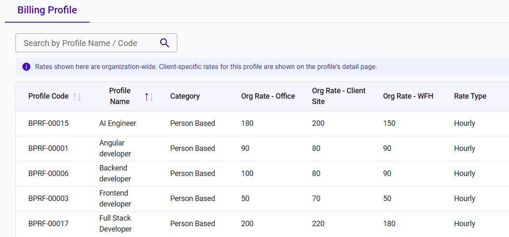Click the Rate Type column header
This screenshot has height=237, width=509.
(x=470, y=96)
